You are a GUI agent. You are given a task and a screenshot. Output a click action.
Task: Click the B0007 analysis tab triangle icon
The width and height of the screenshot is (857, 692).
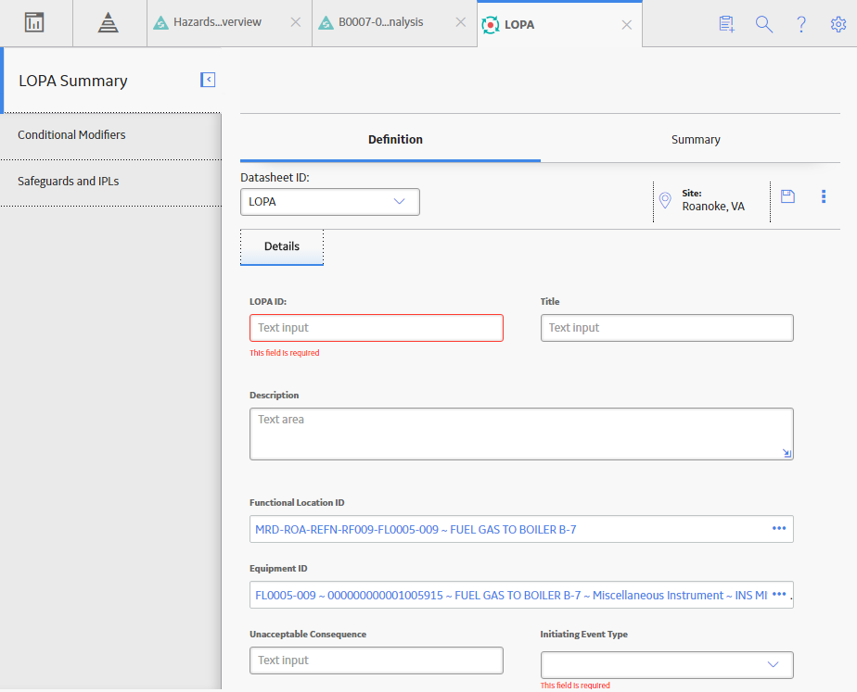click(x=326, y=23)
